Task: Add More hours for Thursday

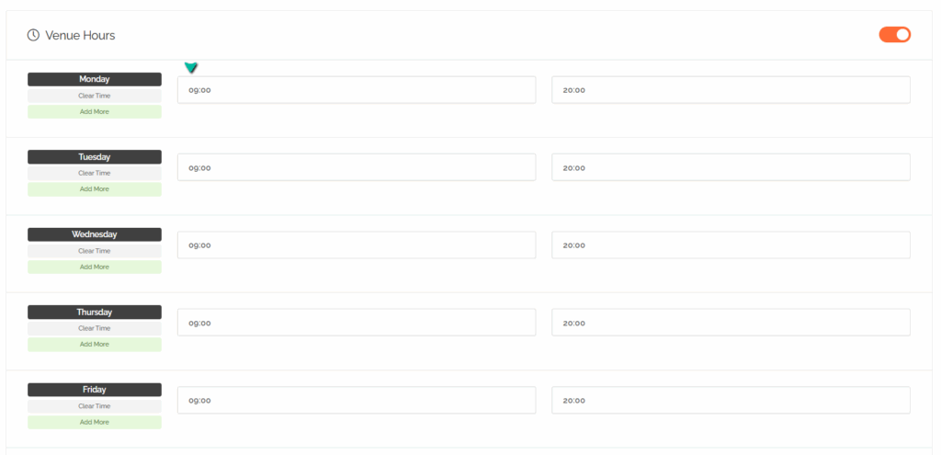Action: coord(94,345)
